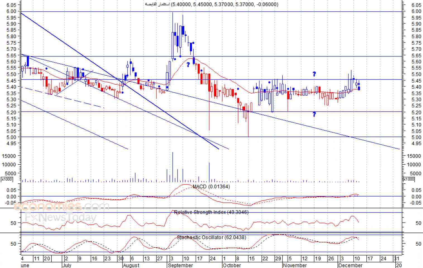Click the date label 23 on time axis

pos(107,259)
